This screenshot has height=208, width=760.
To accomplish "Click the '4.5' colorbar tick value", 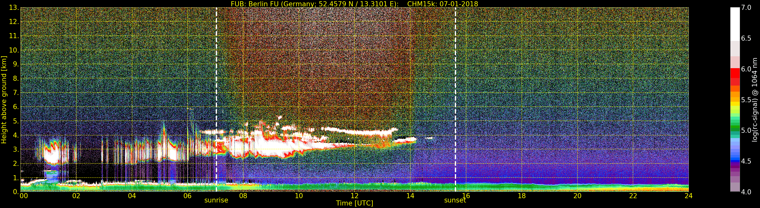I will (x=746, y=161).
